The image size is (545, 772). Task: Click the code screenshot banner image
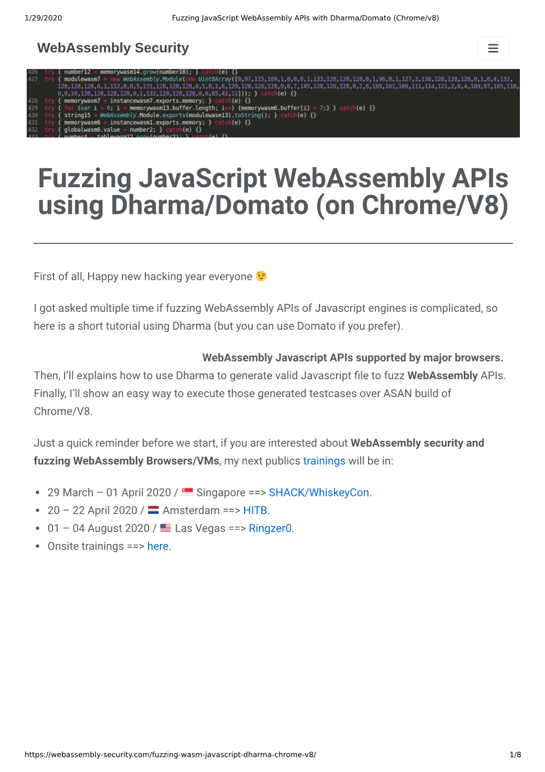tap(273, 103)
